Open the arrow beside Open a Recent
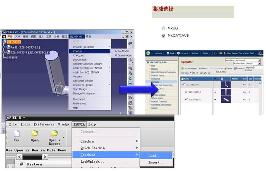This screenshot has height=171, width=266. click(63, 137)
